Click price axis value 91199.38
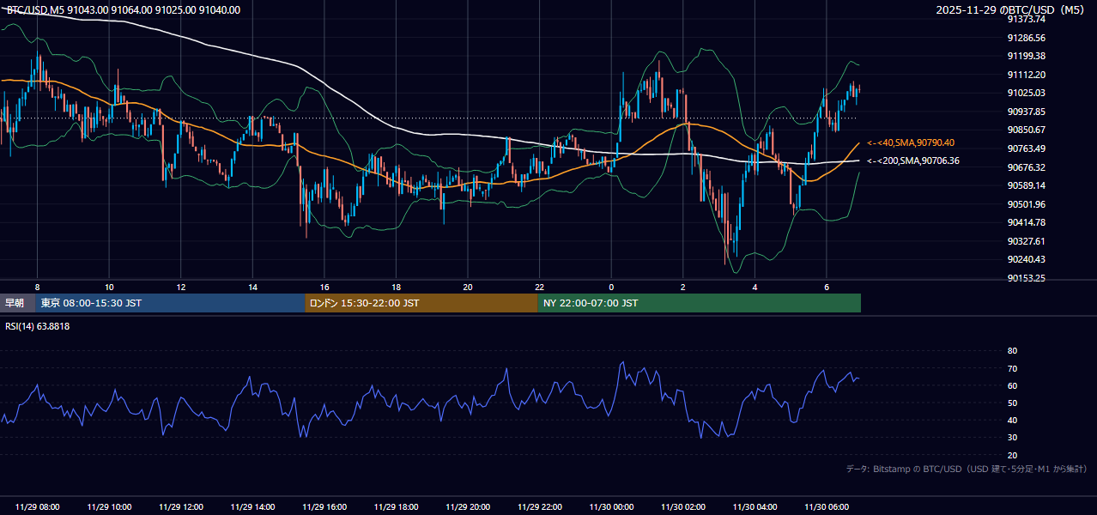1097x515 pixels. point(1026,56)
